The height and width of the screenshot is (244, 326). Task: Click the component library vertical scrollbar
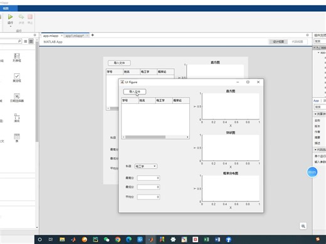(x=37, y=92)
